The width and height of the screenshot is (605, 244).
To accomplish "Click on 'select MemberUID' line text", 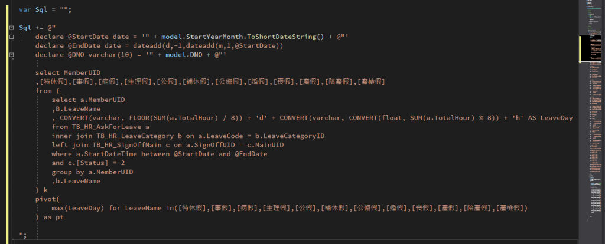I will [68, 72].
